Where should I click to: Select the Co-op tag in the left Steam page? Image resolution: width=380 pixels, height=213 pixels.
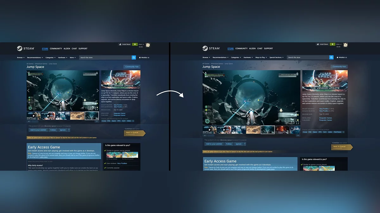coord(104,121)
